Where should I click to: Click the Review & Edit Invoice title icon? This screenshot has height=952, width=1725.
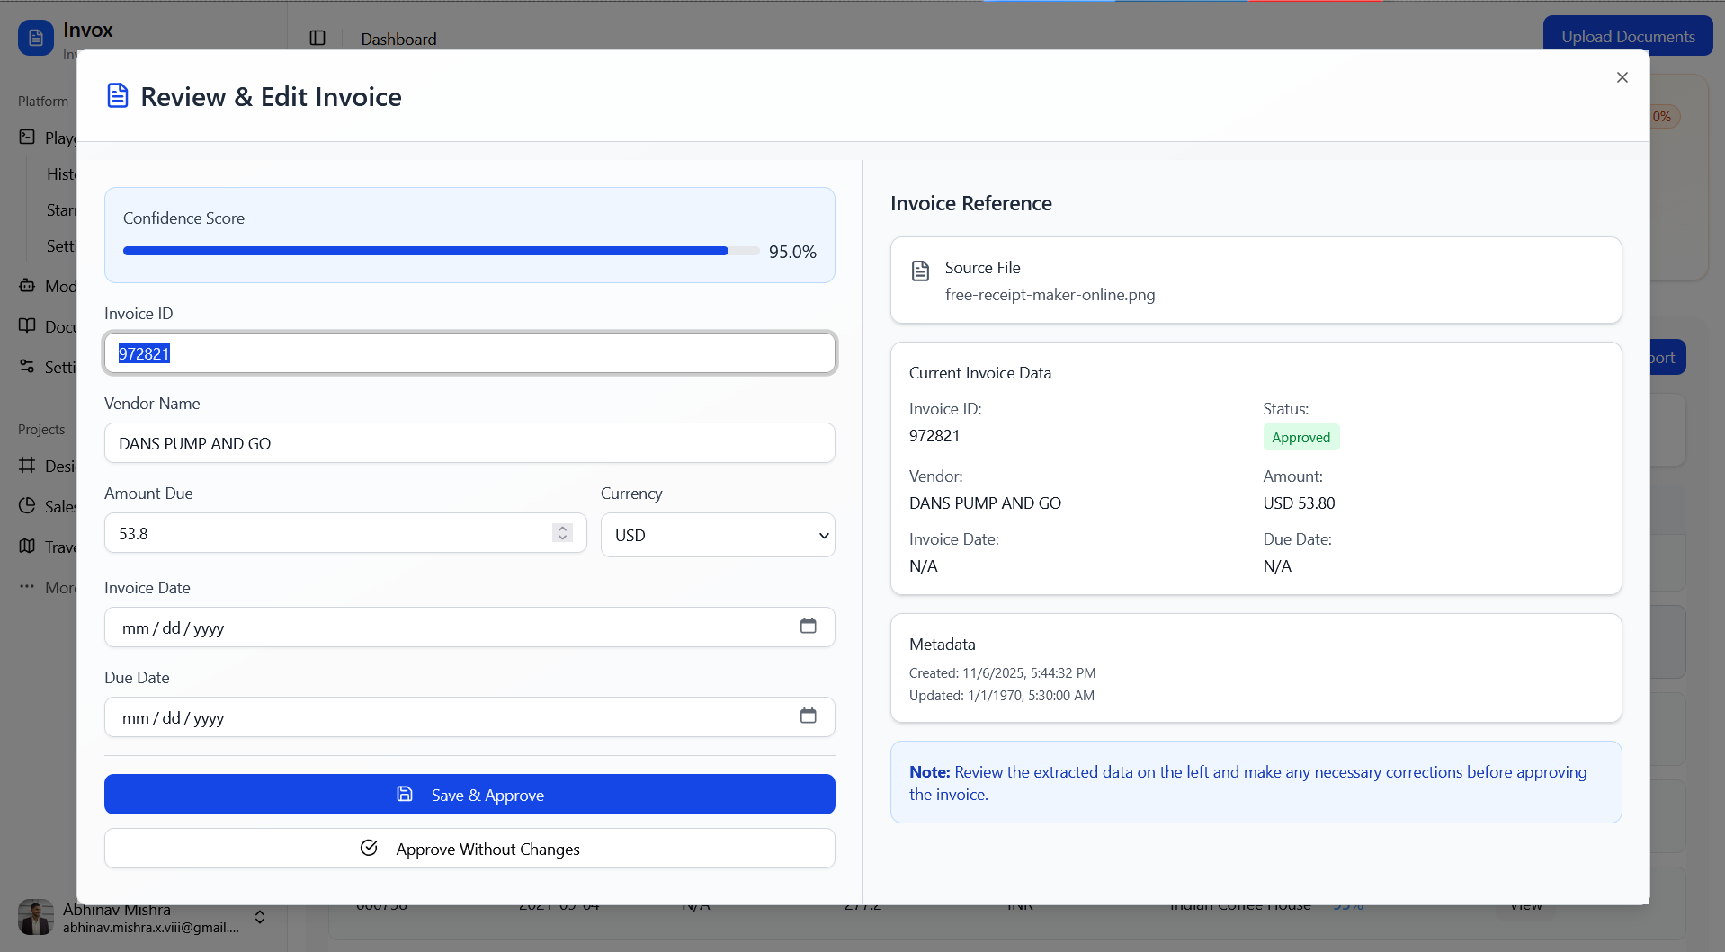(x=118, y=96)
